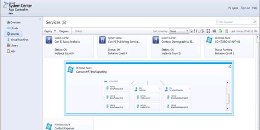
Task: Click Status Running on CONTOSO-BI-APP-01 tile
Action: pos(223,50)
